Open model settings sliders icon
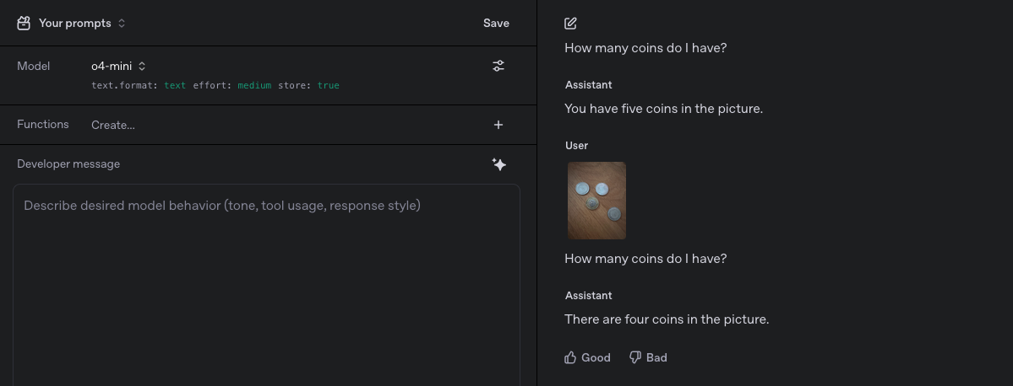The image size is (1013, 386). point(498,66)
